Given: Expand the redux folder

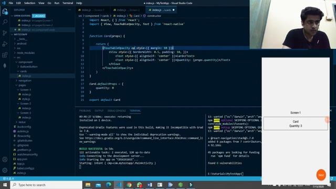Looking at the screenshot, I should (x=22, y=122).
